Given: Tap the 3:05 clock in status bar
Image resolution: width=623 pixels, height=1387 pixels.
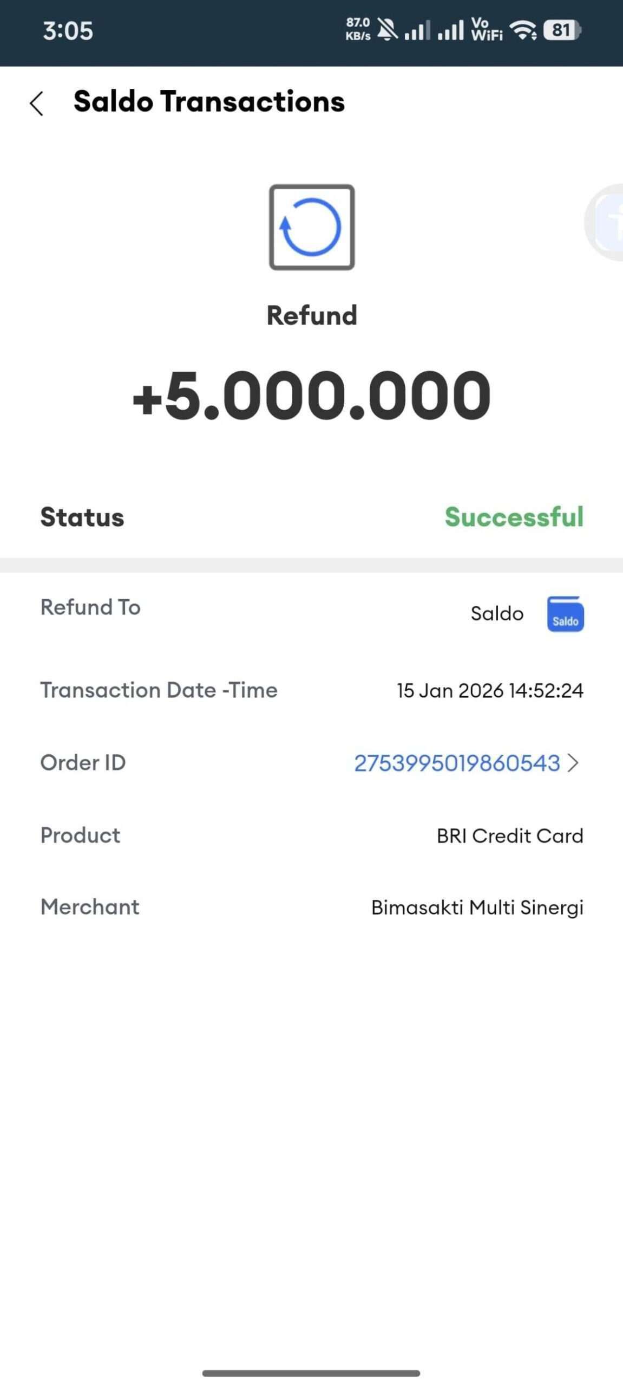Looking at the screenshot, I should pos(68,30).
